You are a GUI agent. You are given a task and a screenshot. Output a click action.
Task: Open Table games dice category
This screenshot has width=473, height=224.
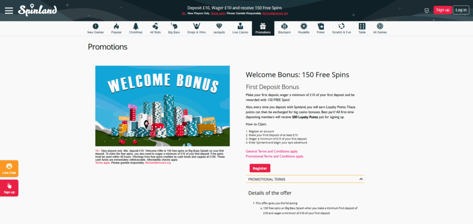pos(362,28)
